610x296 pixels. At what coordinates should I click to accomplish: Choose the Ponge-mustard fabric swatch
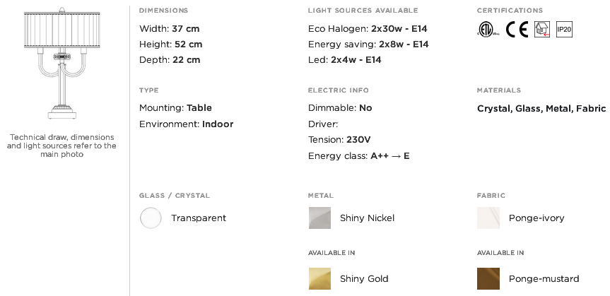488,278
